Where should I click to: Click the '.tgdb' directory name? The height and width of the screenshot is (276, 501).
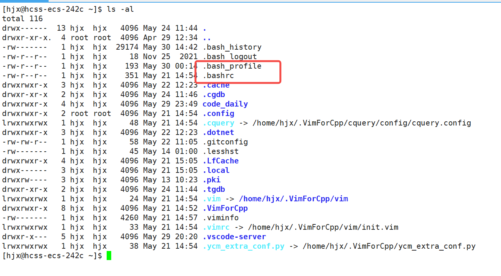click(214, 190)
